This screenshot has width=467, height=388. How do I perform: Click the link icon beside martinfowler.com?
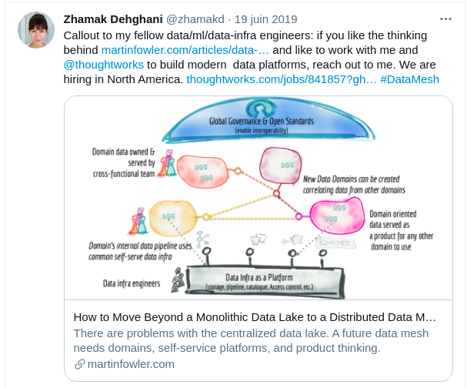click(x=79, y=365)
